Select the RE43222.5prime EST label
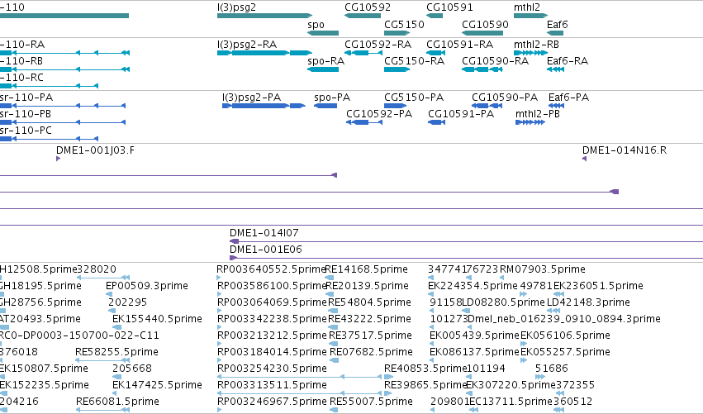 pyautogui.click(x=369, y=319)
